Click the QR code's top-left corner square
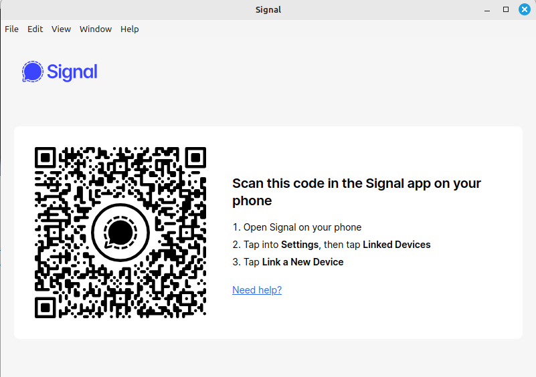This screenshot has height=377, width=536. (x=46, y=158)
